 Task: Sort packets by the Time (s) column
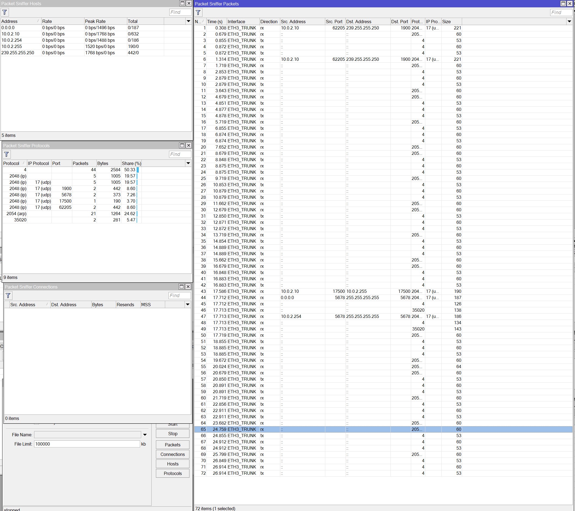click(215, 21)
